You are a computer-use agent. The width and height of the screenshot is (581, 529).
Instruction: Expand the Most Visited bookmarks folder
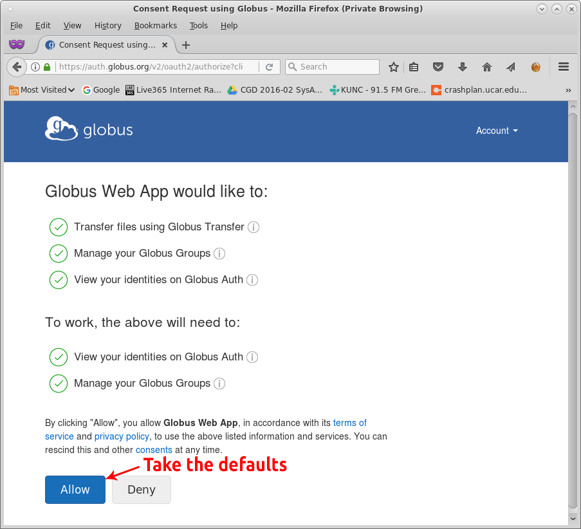42,90
